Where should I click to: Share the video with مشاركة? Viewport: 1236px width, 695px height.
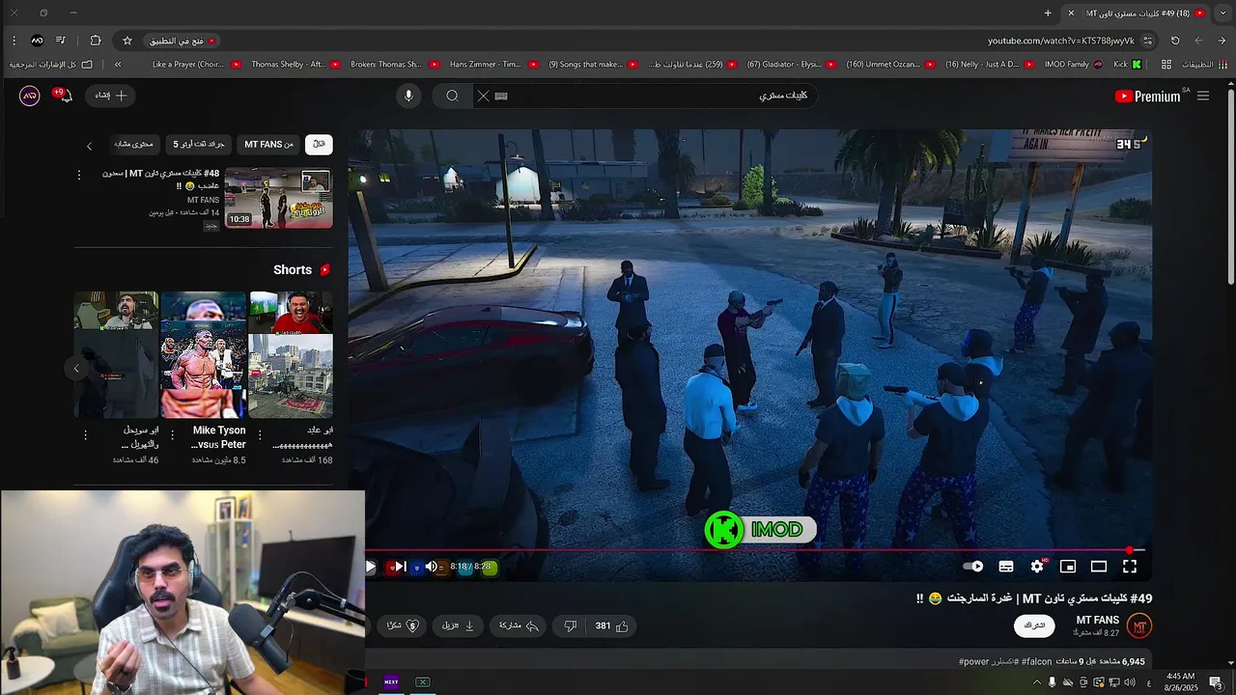pos(519,625)
